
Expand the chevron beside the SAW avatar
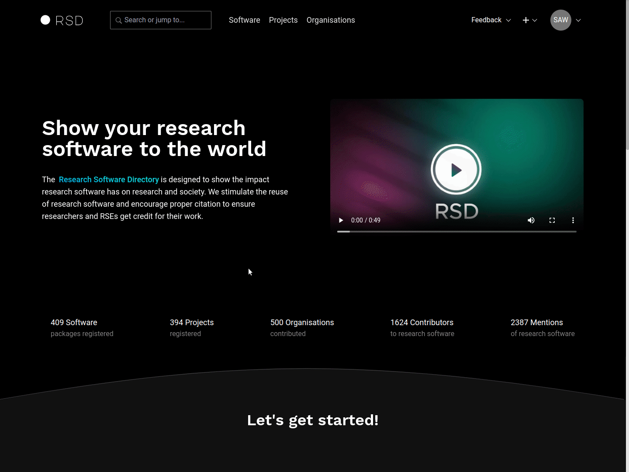(578, 20)
